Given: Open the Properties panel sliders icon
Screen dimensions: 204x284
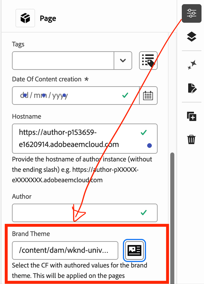Looking at the screenshot, I should click(x=191, y=13).
